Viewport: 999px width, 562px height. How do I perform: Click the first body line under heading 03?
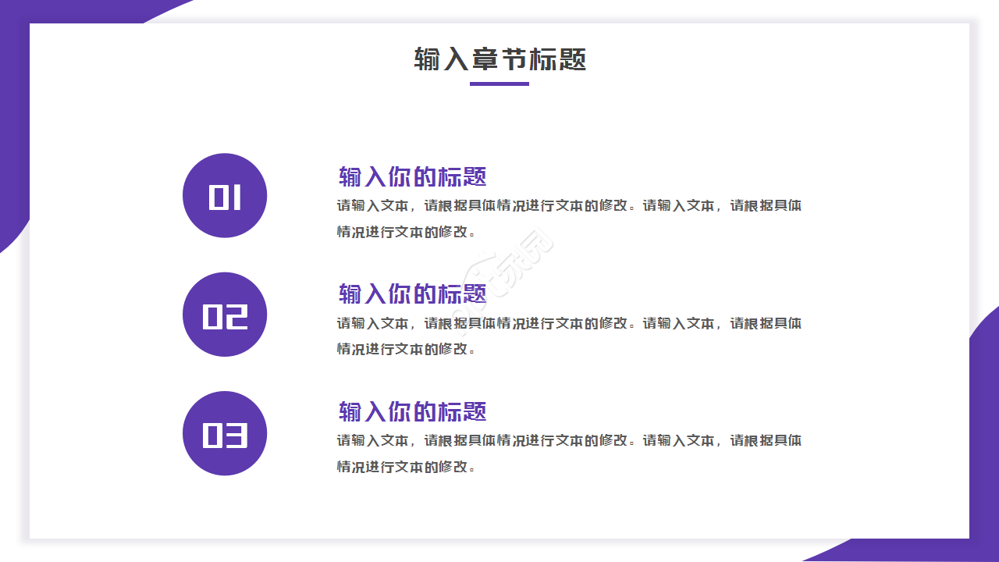[569, 440]
